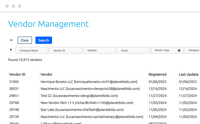Viewport: 200px width, 124px height.
Task: Select the Test GC vendor row
Action: click(79, 96)
